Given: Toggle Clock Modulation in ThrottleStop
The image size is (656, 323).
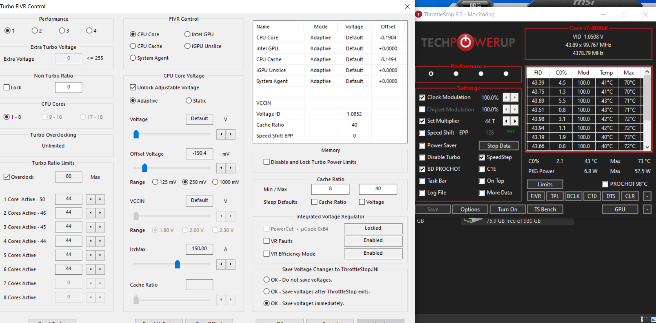Looking at the screenshot, I should coord(422,97).
